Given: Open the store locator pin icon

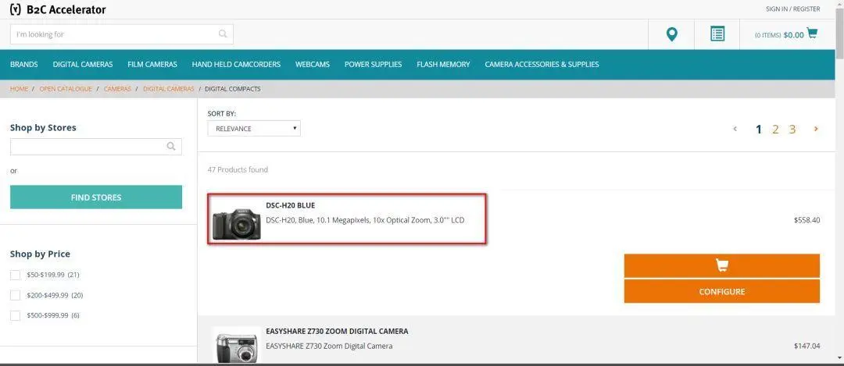Looking at the screenshot, I should pos(671,34).
